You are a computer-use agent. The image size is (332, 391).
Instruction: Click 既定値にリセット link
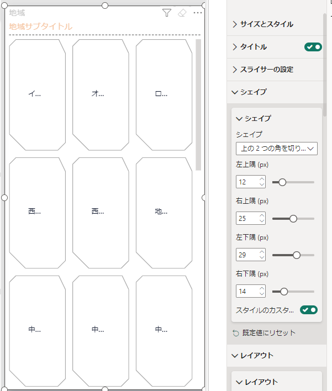[x=269, y=333]
